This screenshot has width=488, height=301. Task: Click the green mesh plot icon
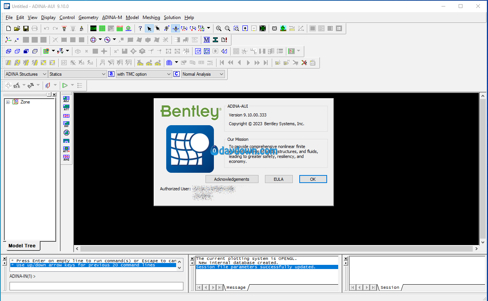click(102, 29)
